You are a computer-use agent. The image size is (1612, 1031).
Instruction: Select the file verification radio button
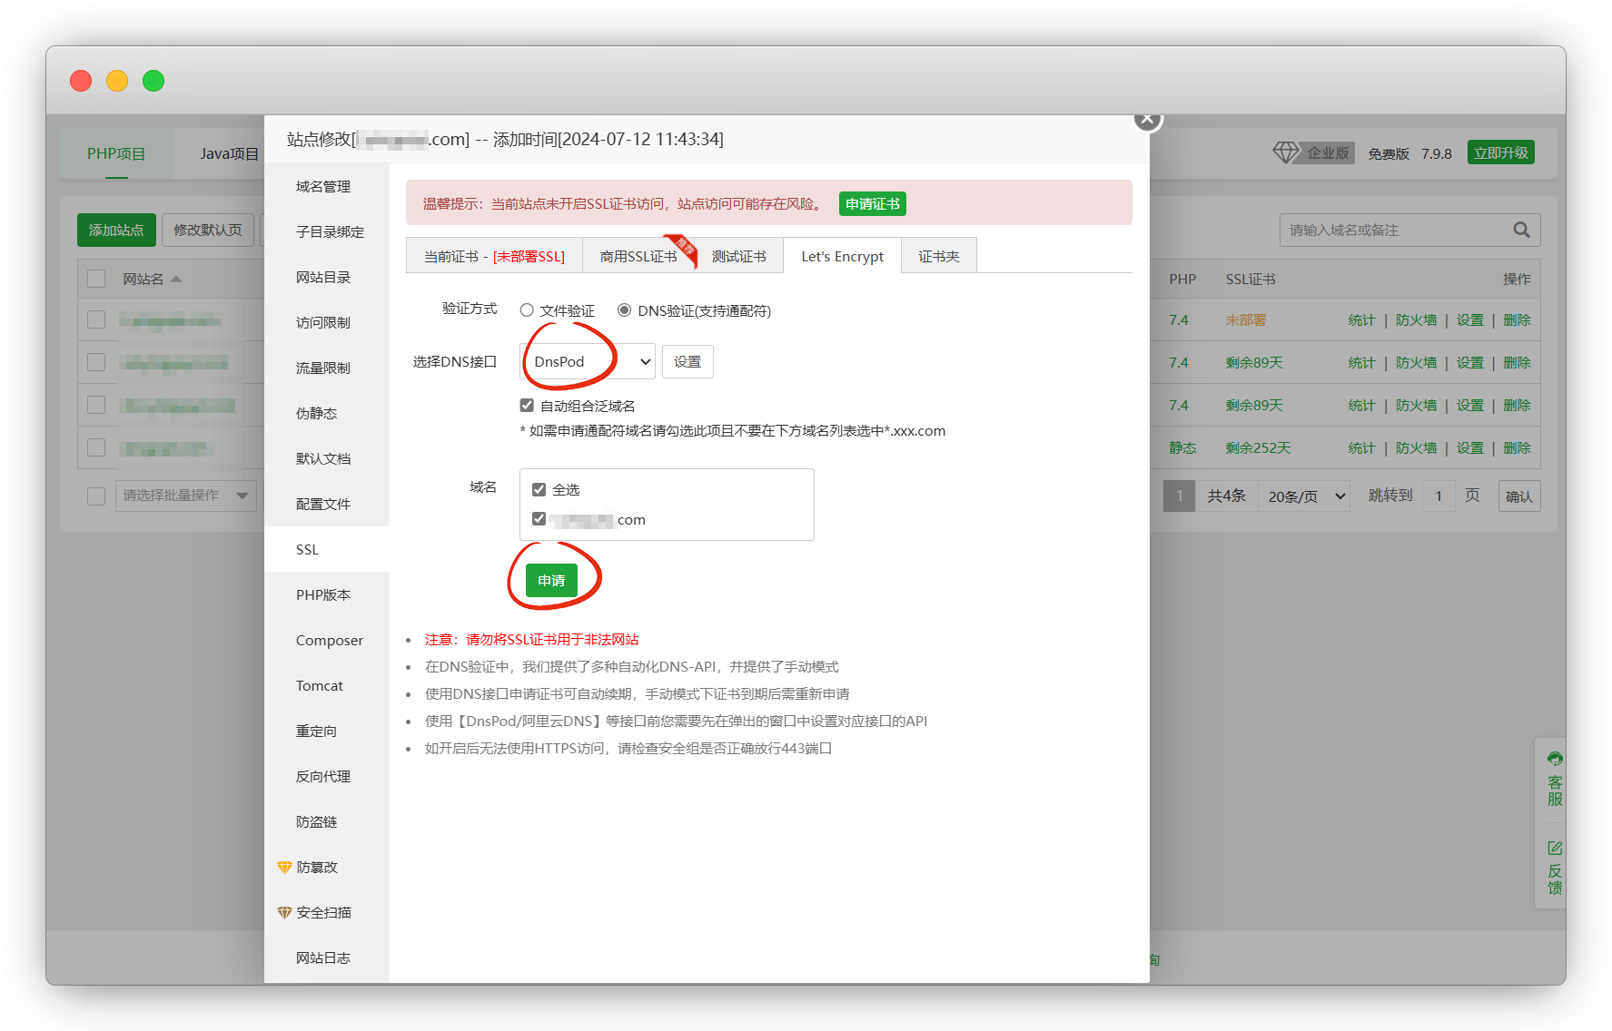(x=527, y=310)
